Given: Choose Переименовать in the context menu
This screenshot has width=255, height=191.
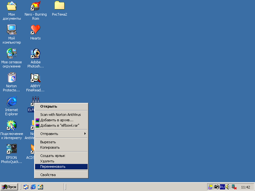Looking at the screenshot, I should coord(61,166).
